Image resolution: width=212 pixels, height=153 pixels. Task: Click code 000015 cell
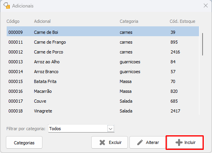click(16, 81)
